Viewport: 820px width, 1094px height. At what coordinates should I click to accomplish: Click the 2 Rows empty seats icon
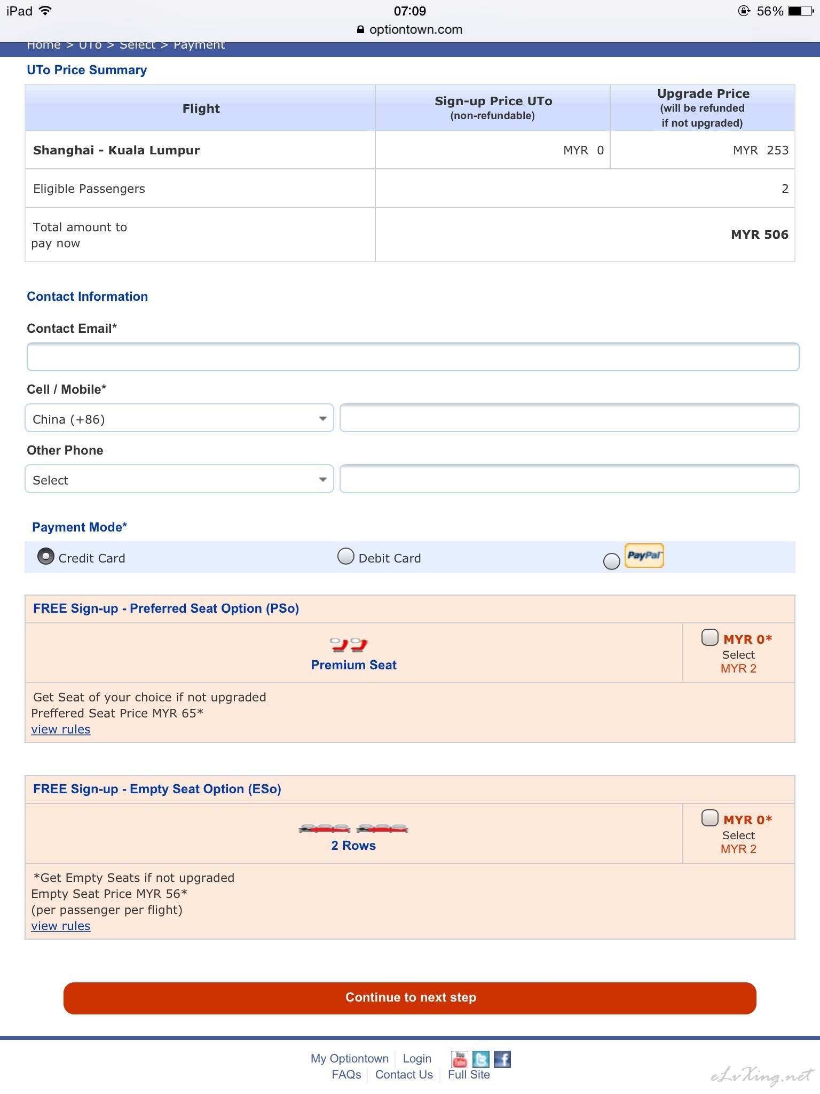click(x=353, y=829)
